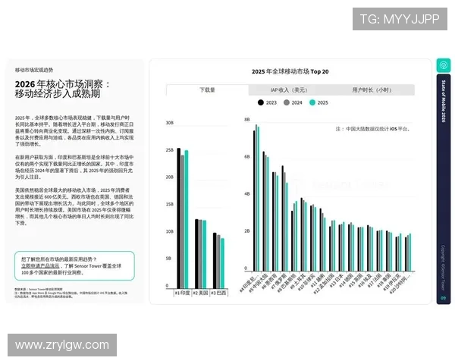Select the #3 巴西 axis label

click(x=218, y=293)
